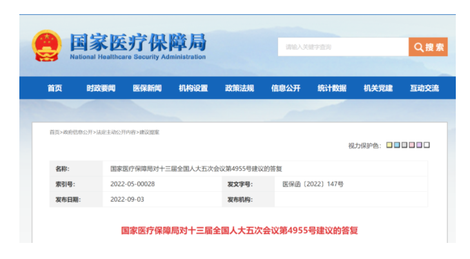Click the publish date 2022-09-03
The image size is (470, 259).
127,200
